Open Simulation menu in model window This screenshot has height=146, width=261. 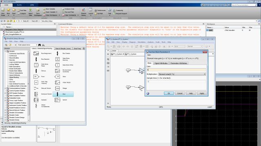(x=142, y=42)
